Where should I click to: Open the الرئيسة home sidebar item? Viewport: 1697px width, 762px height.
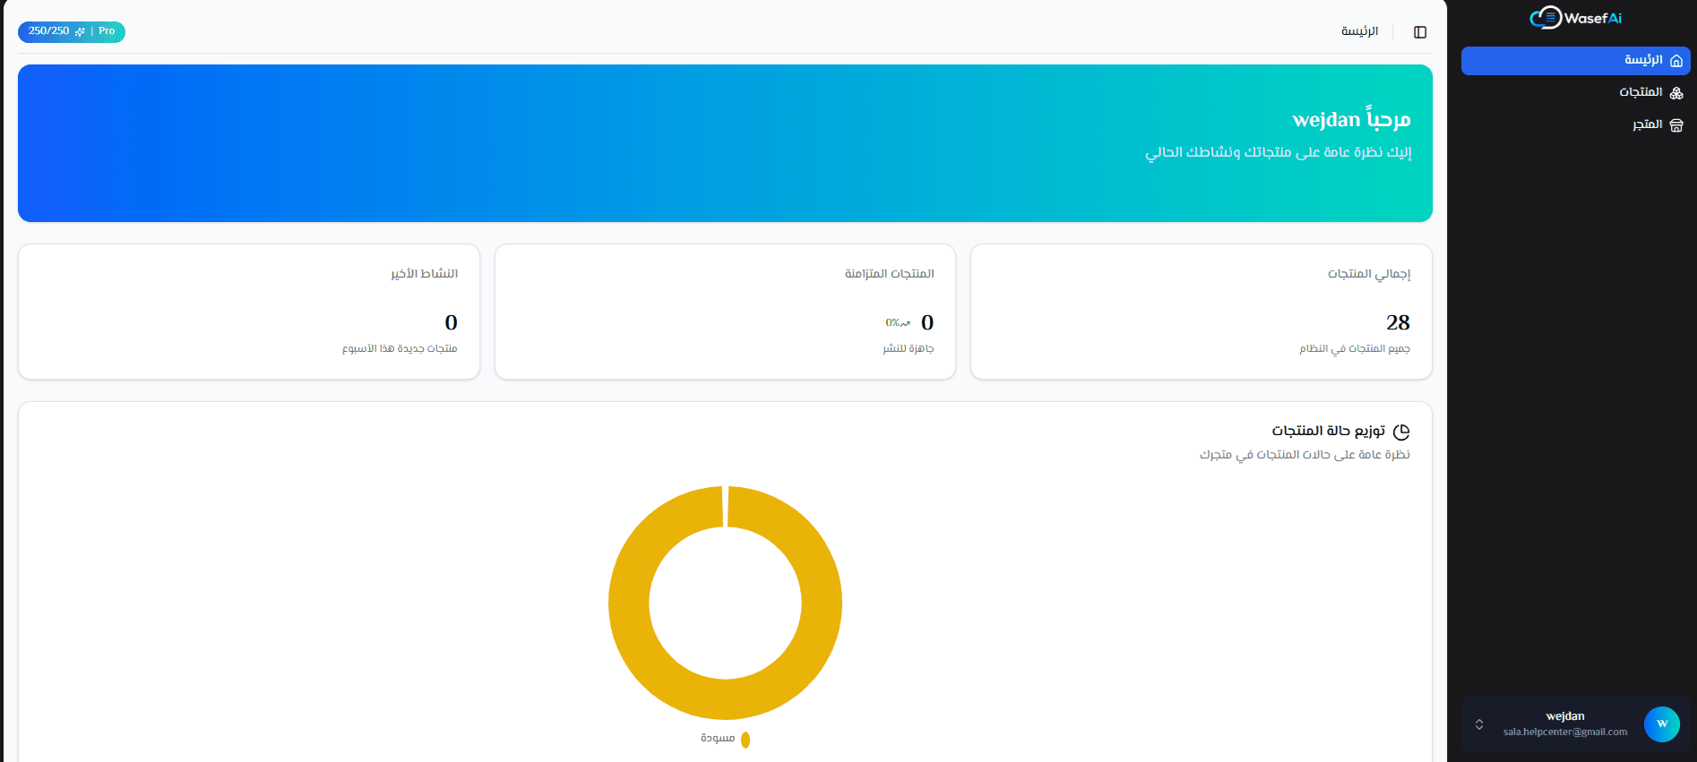click(1575, 61)
